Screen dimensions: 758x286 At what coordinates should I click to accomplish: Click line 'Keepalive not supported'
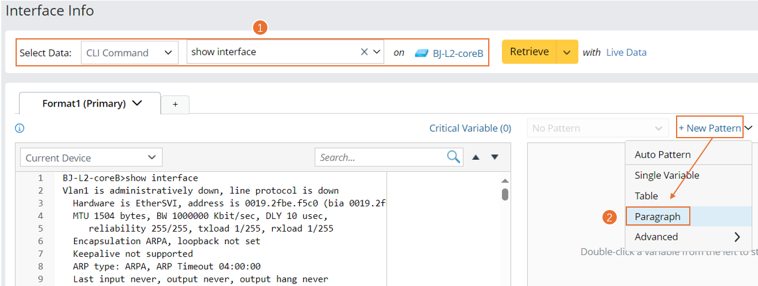133,254
